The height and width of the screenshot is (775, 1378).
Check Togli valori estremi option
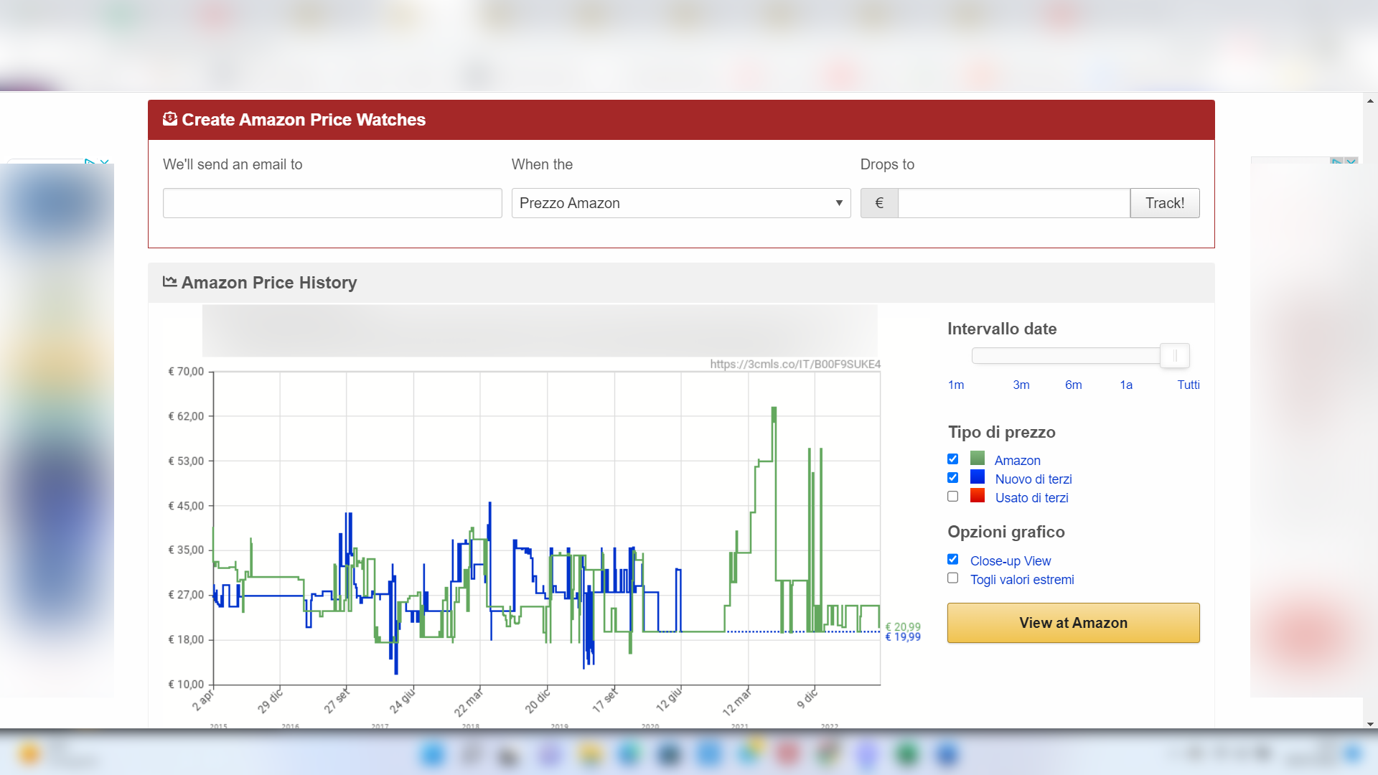point(952,578)
